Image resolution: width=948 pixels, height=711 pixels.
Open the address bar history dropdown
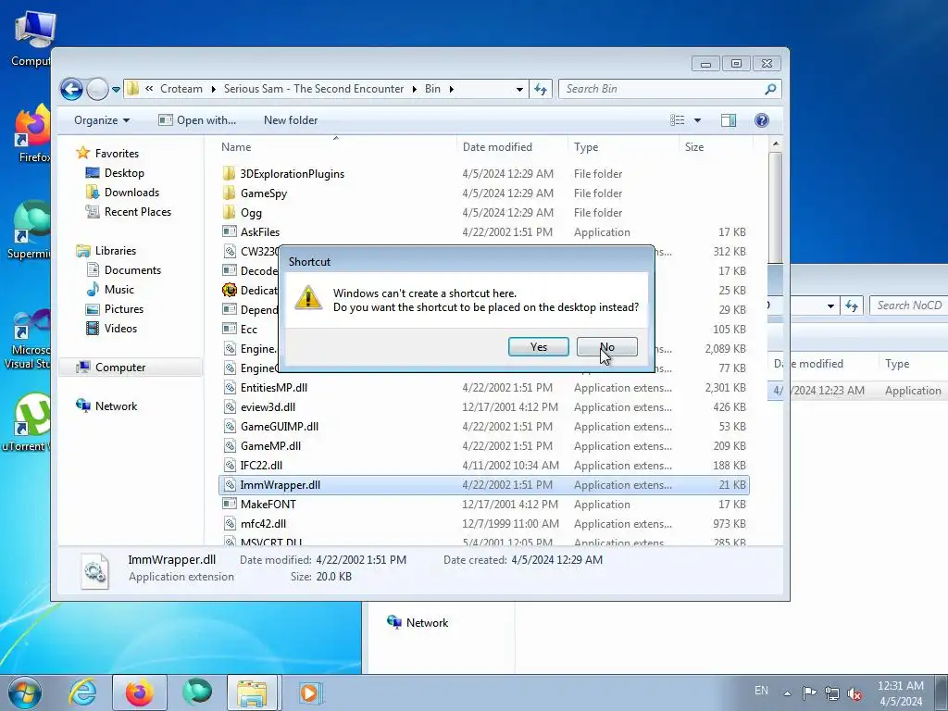pos(519,90)
